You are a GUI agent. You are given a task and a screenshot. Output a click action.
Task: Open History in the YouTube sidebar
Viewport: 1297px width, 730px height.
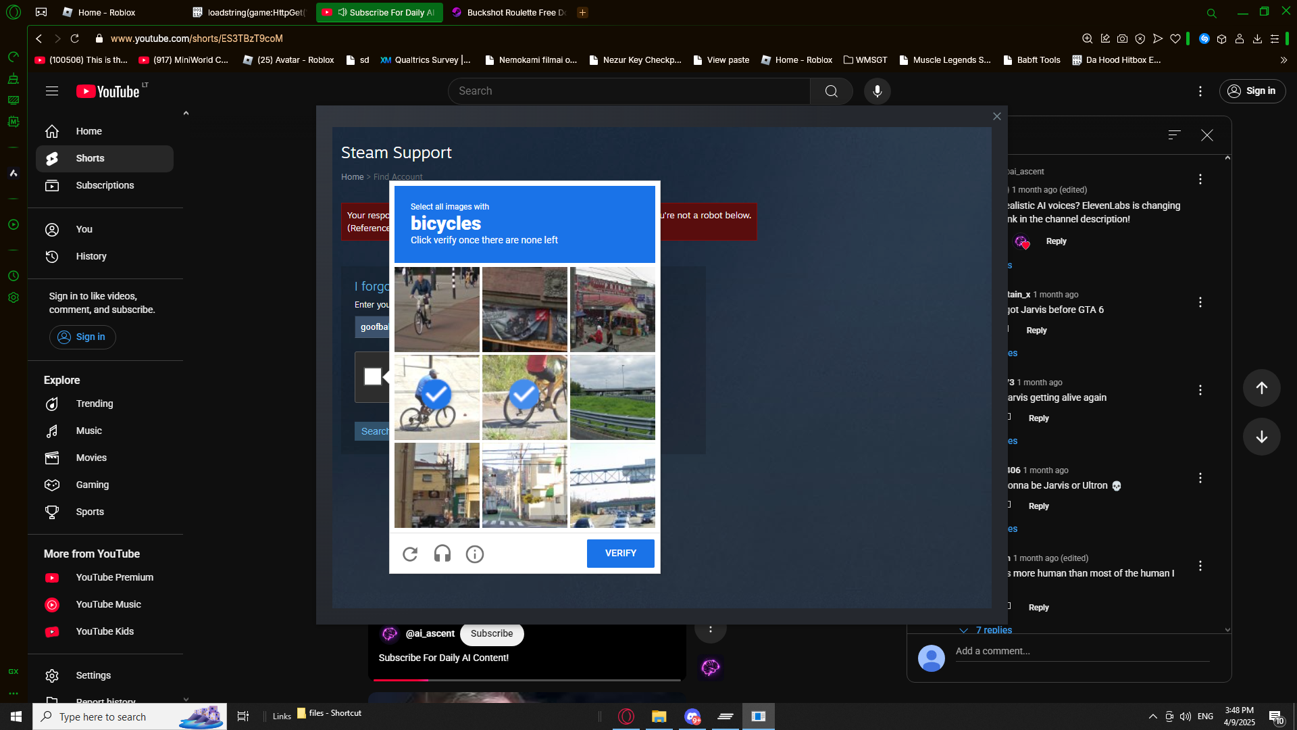pyautogui.click(x=105, y=257)
